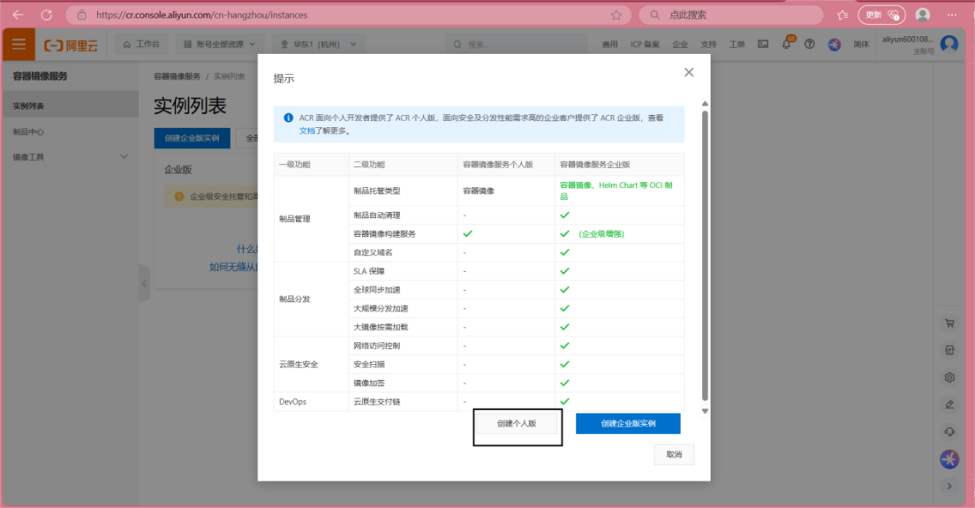The width and height of the screenshot is (975, 508).
Task: Open the Cloud Shell terminal icon
Action: [763, 44]
